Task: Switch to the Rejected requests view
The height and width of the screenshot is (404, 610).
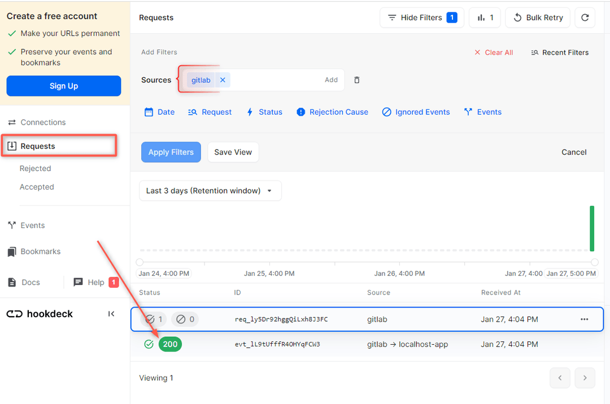Action: [35, 168]
